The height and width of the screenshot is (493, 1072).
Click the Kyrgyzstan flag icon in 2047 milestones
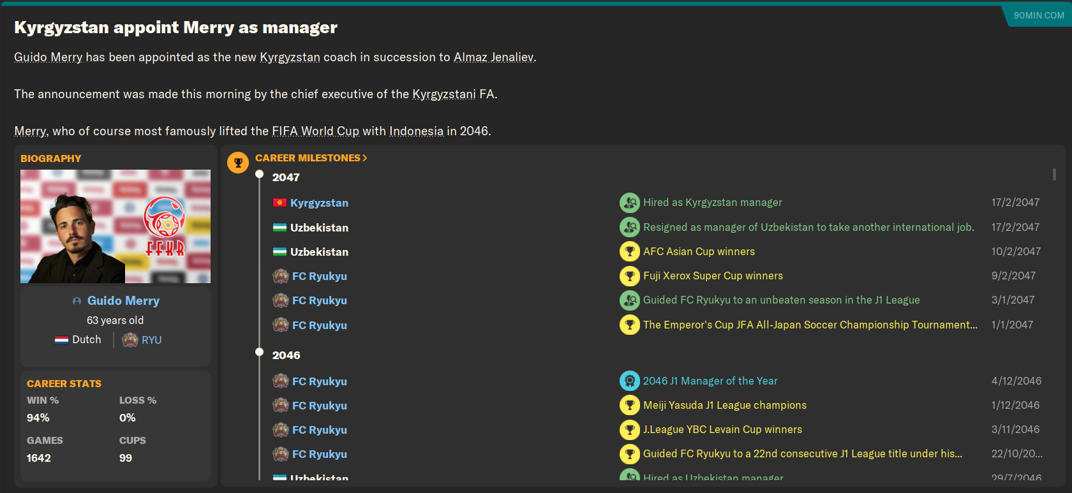279,203
